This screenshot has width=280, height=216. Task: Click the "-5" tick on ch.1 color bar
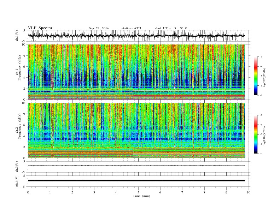[x=261, y=76]
